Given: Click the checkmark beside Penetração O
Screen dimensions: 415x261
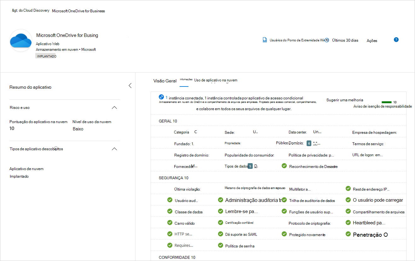Looking at the screenshot, I should coord(348,234).
